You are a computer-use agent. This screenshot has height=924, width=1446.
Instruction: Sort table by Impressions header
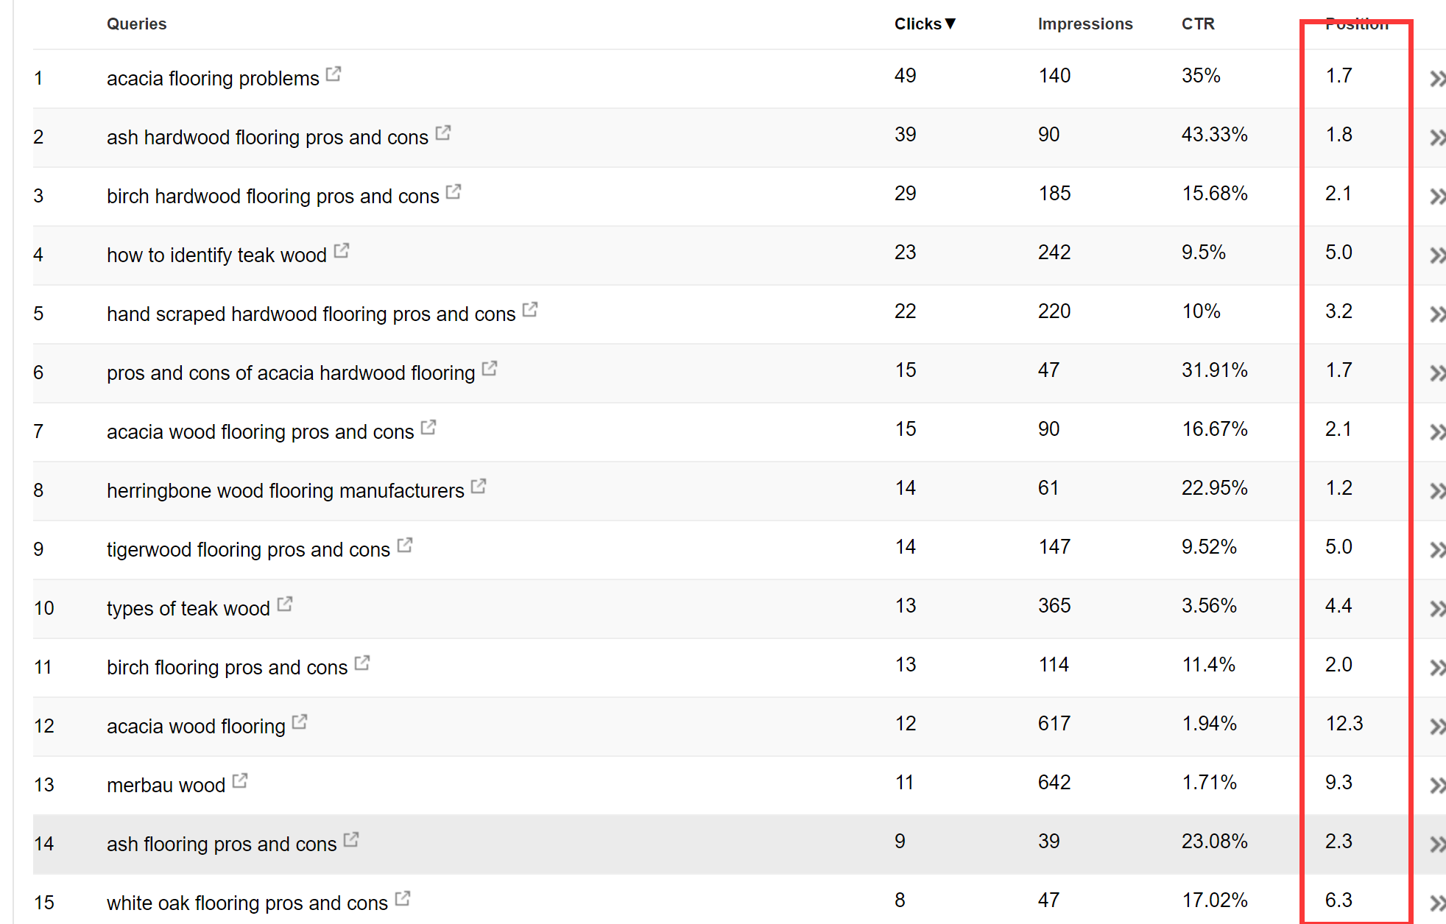pos(1085,24)
